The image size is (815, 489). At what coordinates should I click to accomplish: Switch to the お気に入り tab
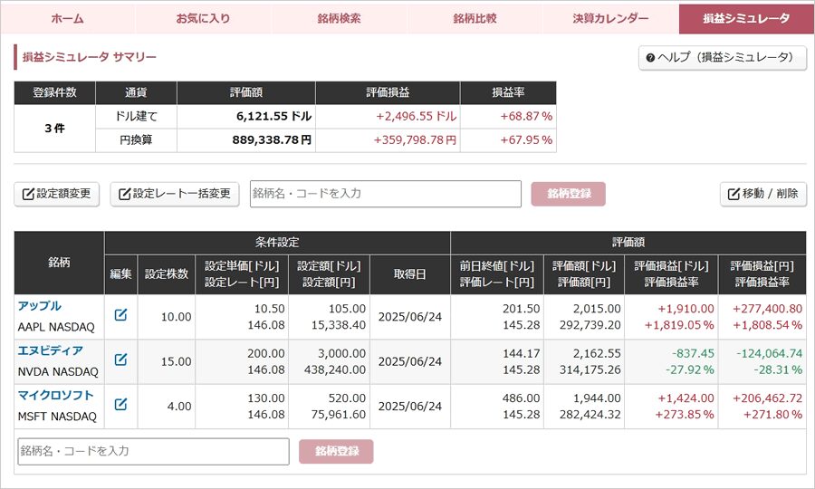(x=203, y=19)
